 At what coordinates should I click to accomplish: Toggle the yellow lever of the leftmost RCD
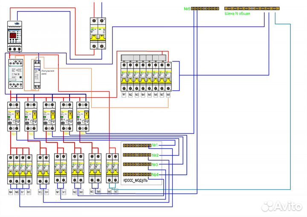(17, 114)
